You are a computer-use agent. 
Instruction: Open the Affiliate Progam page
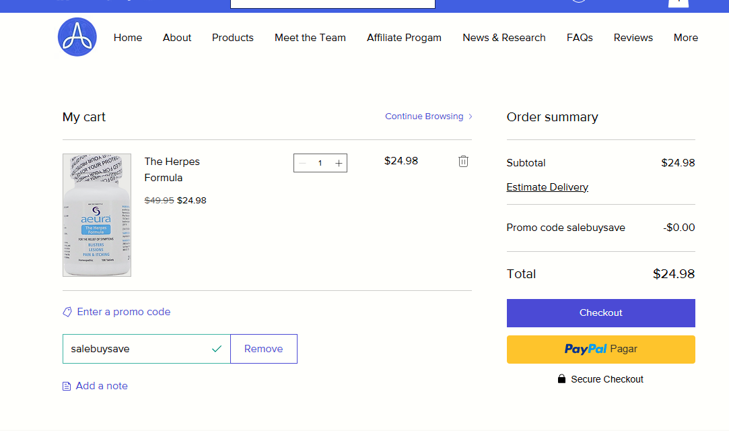(x=404, y=38)
